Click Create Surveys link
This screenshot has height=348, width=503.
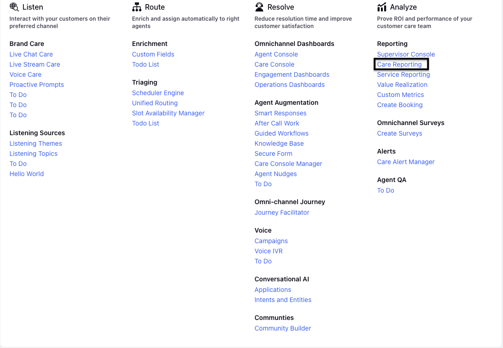(399, 133)
